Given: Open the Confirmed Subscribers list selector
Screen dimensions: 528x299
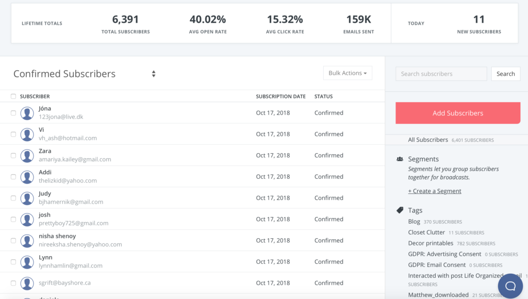Looking at the screenshot, I should point(153,74).
